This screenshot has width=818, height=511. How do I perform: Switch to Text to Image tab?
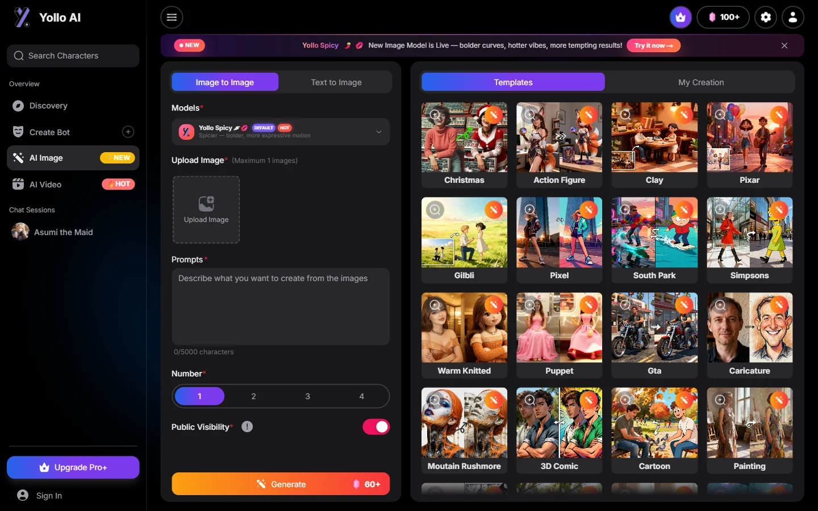coord(336,82)
